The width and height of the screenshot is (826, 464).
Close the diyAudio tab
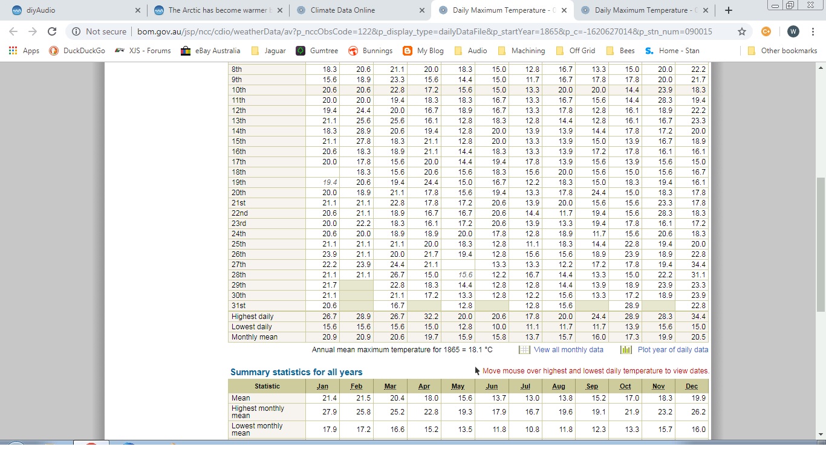tap(138, 10)
